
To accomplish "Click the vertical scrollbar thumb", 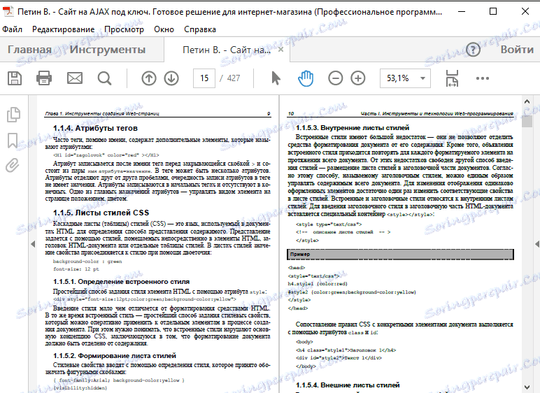I will pyautogui.click(x=527, y=122).
